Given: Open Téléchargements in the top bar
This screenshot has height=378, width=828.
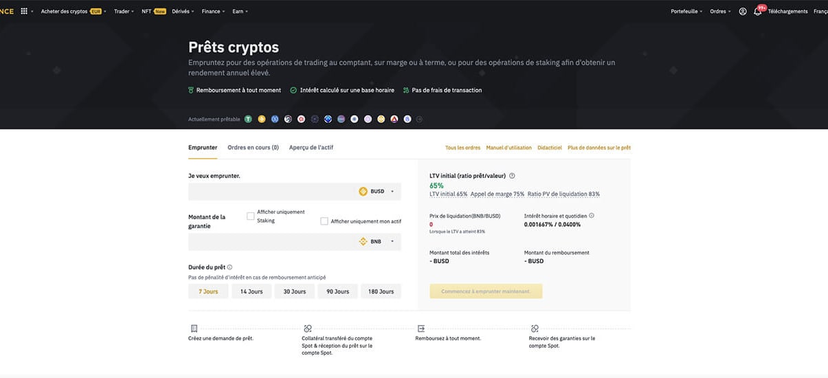Looking at the screenshot, I should tap(787, 11).
